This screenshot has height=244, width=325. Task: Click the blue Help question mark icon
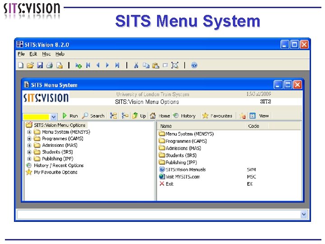pyautogui.click(x=194, y=66)
